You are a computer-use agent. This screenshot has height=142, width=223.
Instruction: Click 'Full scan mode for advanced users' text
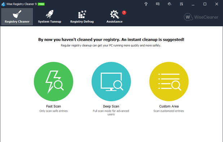111,112
